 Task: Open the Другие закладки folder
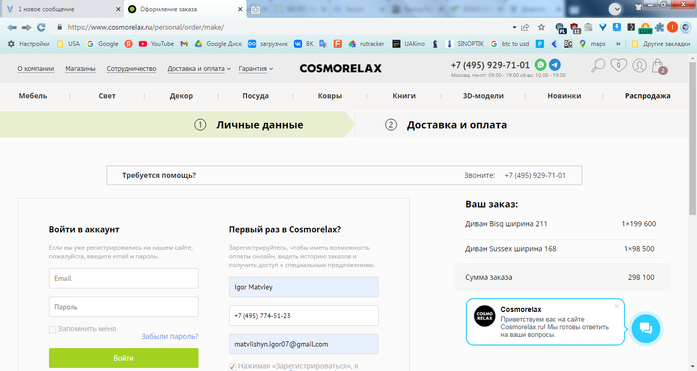click(661, 44)
